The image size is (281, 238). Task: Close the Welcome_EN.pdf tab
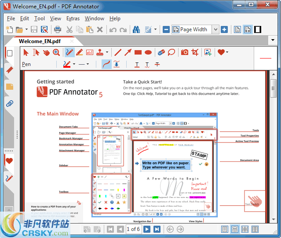72,41
